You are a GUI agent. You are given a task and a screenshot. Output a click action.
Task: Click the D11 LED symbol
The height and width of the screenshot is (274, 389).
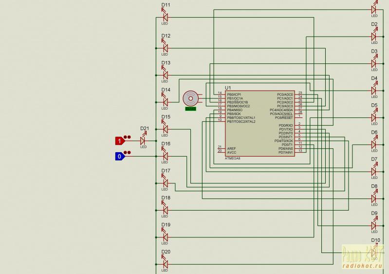tap(165, 17)
